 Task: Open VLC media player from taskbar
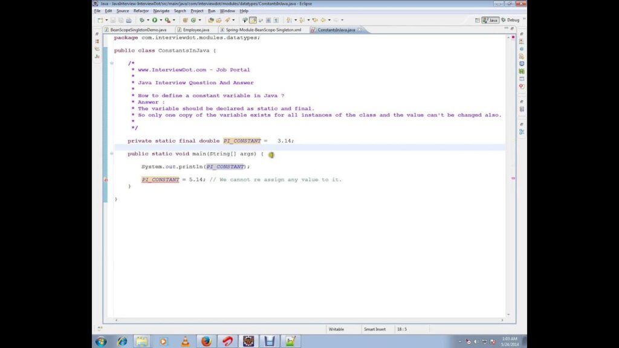click(185, 341)
